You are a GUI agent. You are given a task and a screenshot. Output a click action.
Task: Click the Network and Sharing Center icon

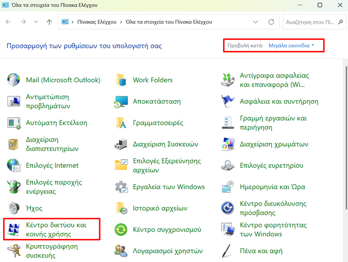pos(14,230)
